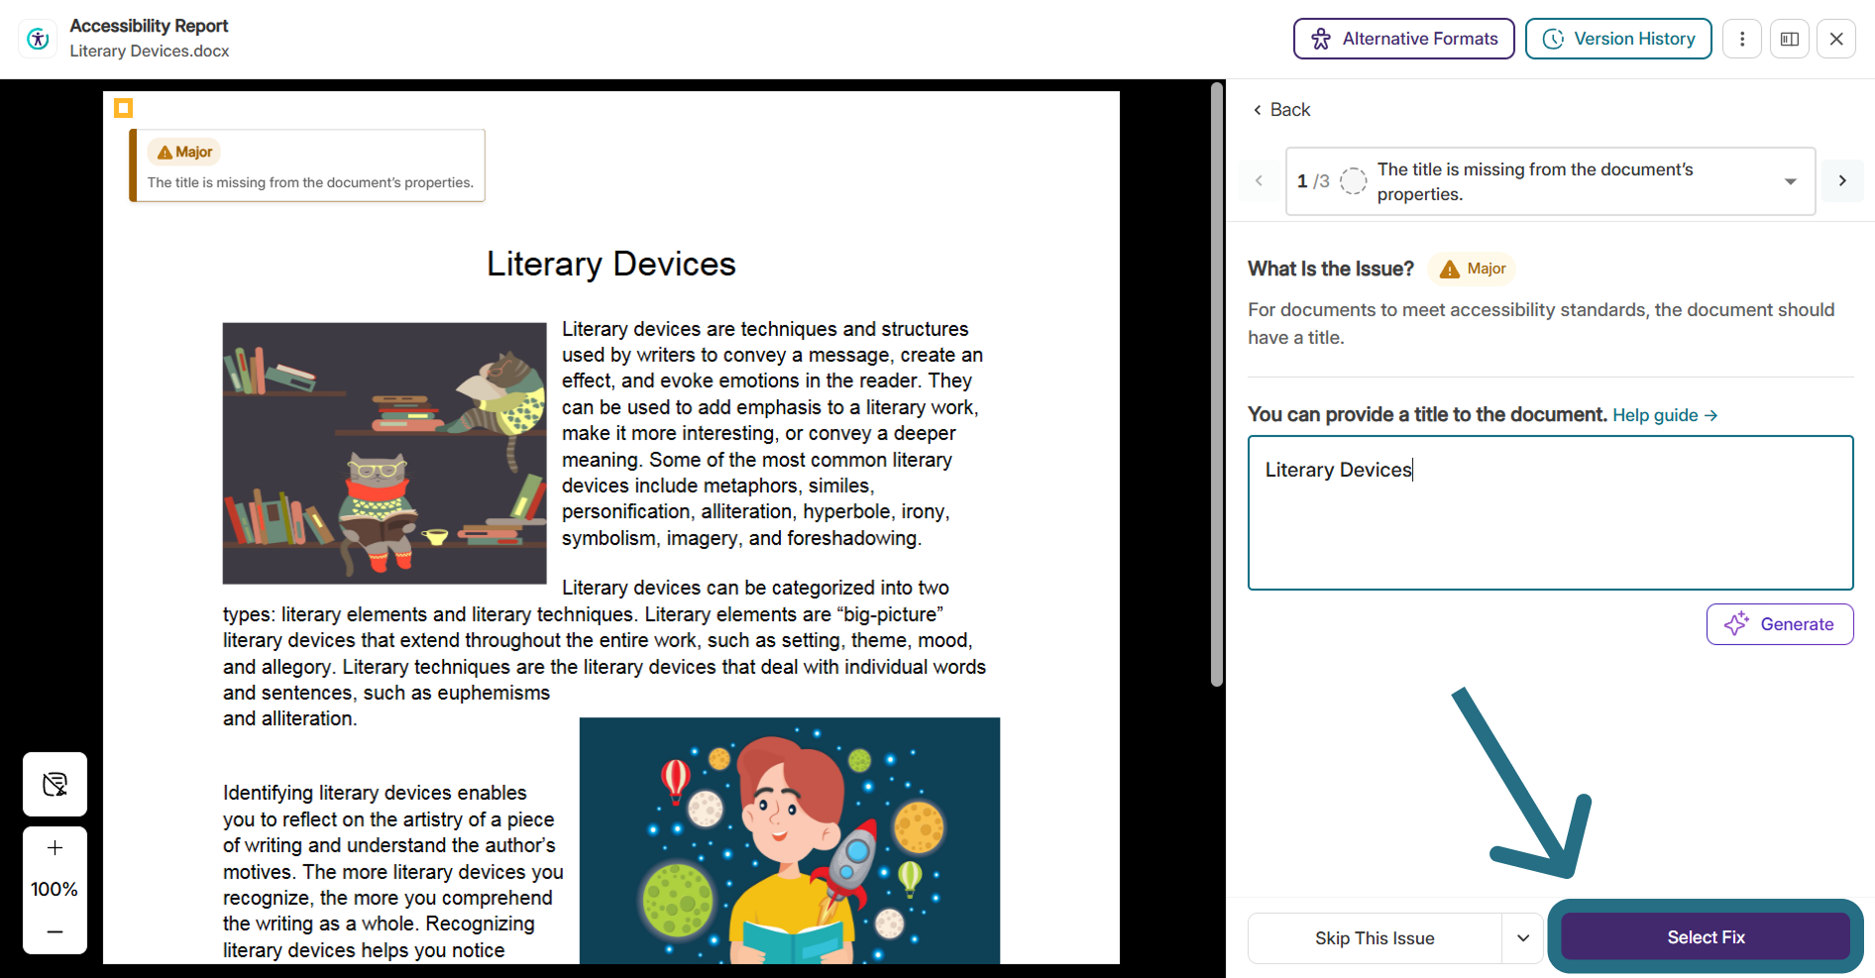The image size is (1875, 978).
Task: Generate a title with AI
Action: pyautogui.click(x=1779, y=624)
